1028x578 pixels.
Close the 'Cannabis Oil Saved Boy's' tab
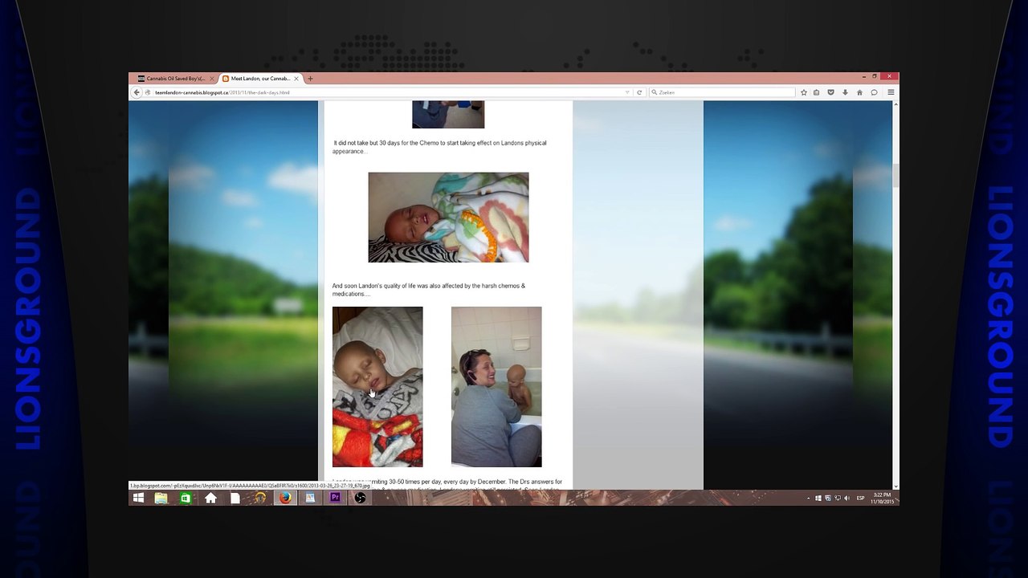(212, 79)
